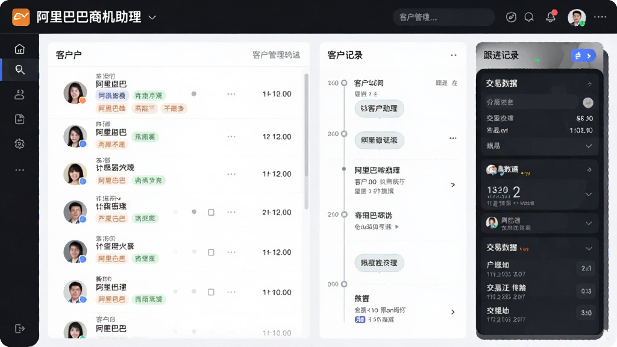Open the user avatar in the top bar
Screen dimensions: 617x347
(577, 17)
